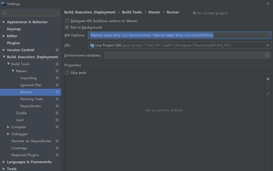Click project-level icon beside Coverage
Image resolution: width=273 pixels, height=171 pixels.
click(57, 148)
